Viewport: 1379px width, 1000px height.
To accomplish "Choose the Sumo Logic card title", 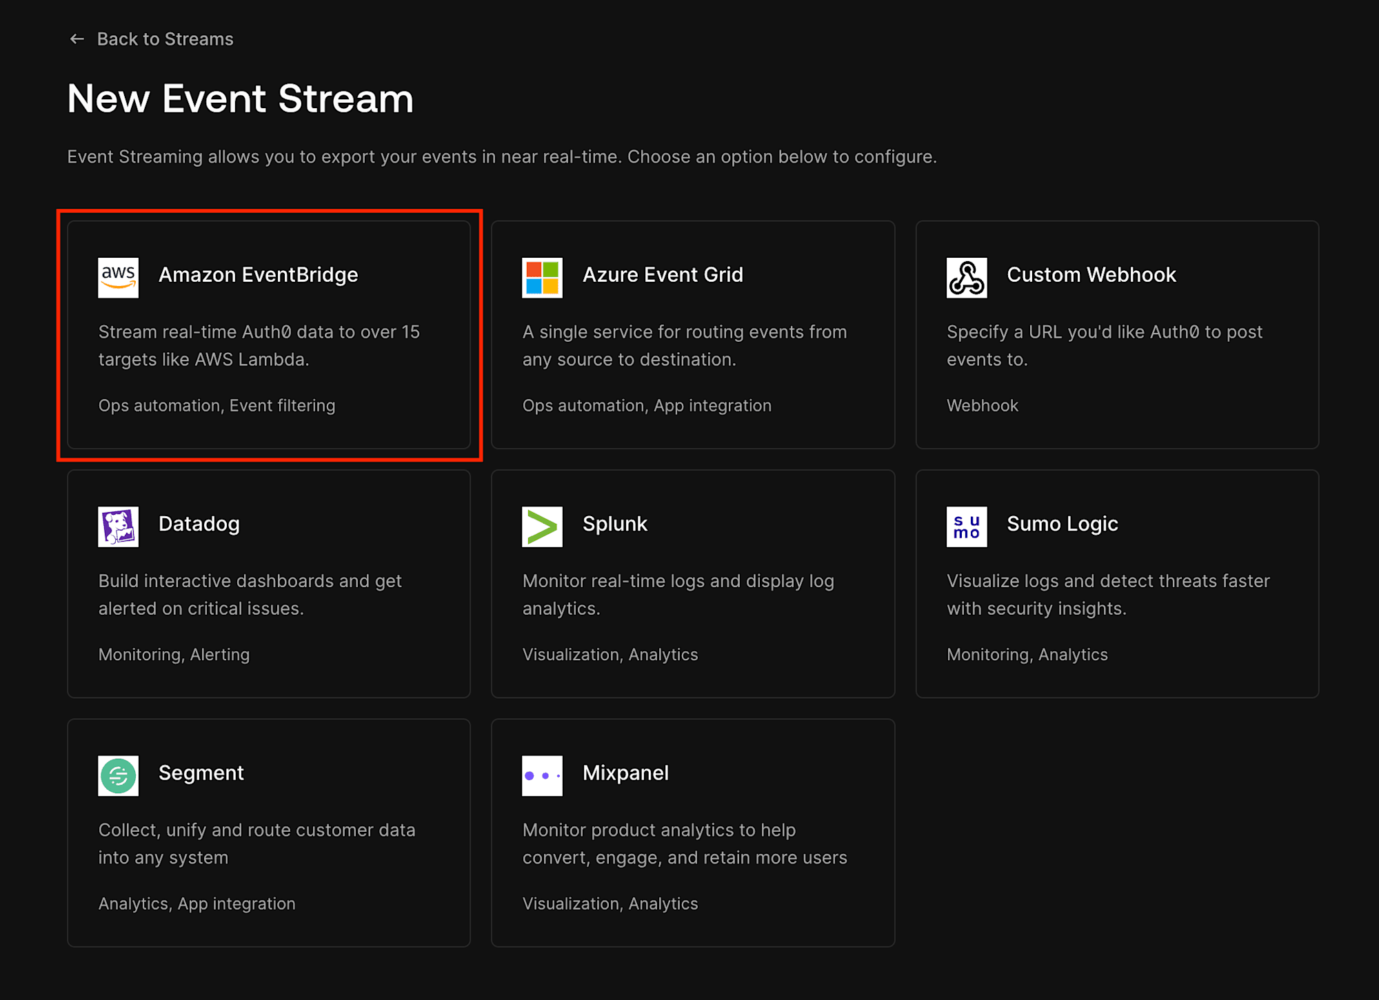I will tap(1063, 524).
